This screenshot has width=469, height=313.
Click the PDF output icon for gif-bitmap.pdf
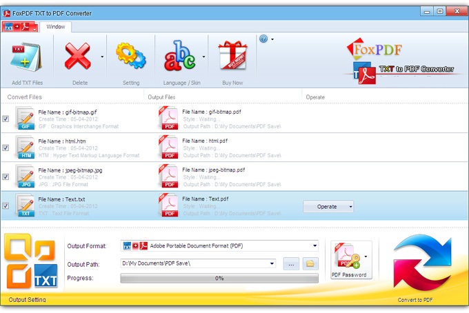click(x=168, y=118)
